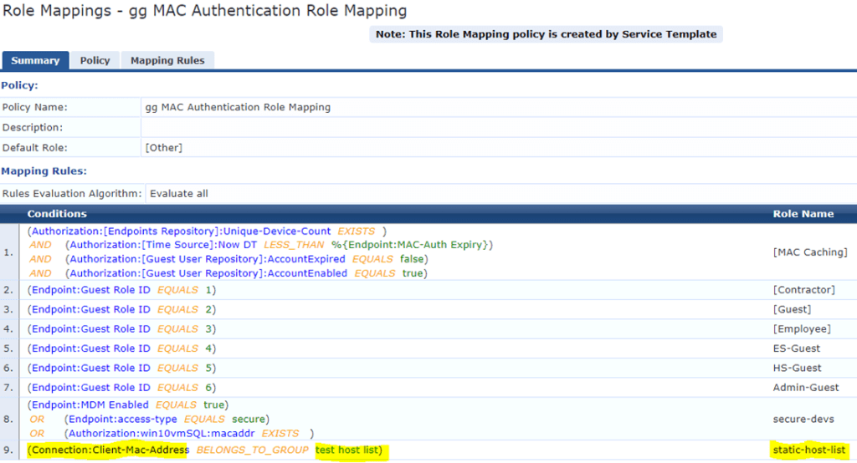
Task: Click the Conditions column header
Action: tap(56, 214)
